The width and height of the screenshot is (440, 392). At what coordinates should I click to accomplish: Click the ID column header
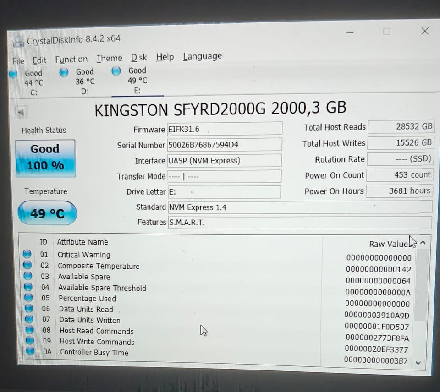(x=44, y=242)
